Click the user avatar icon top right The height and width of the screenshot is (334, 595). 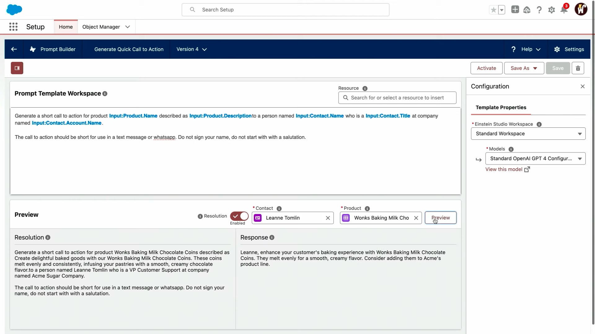coord(581,9)
